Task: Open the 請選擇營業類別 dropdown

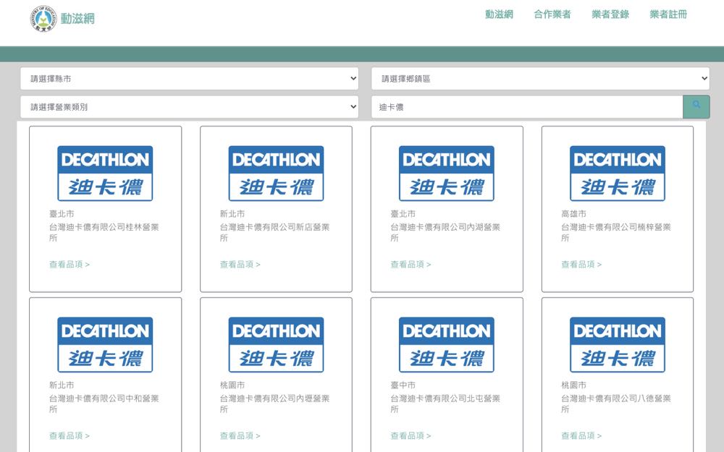Action: coord(189,107)
